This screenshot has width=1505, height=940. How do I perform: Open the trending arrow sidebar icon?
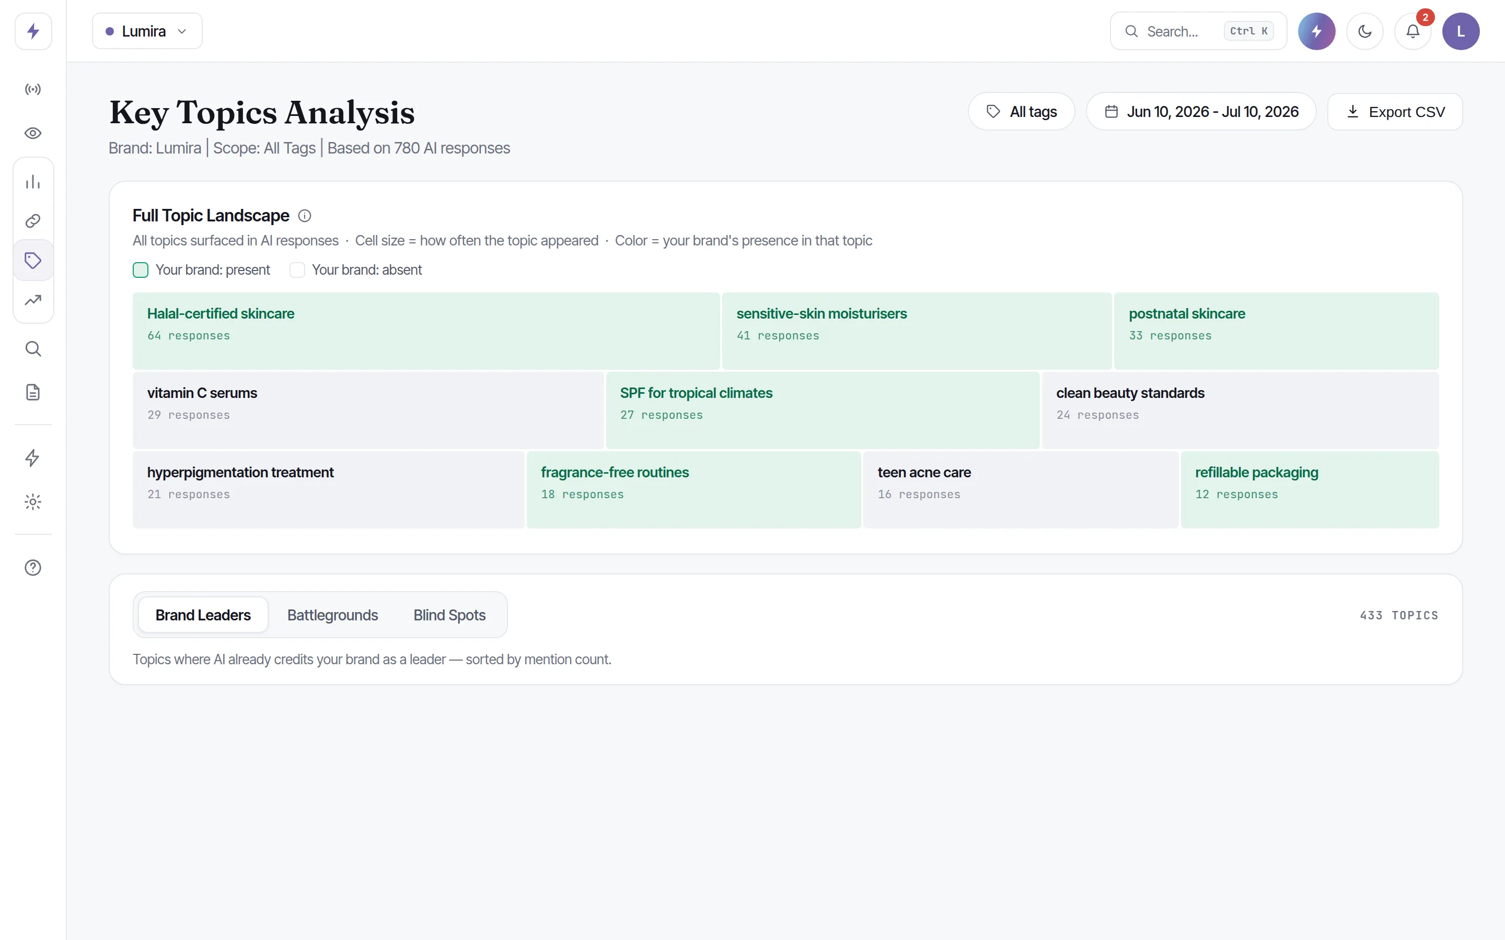(33, 300)
